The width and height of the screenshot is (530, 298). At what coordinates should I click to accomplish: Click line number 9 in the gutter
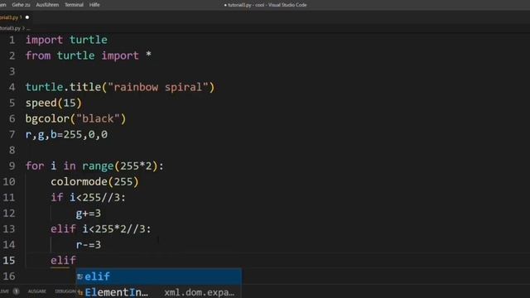coord(12,166)
